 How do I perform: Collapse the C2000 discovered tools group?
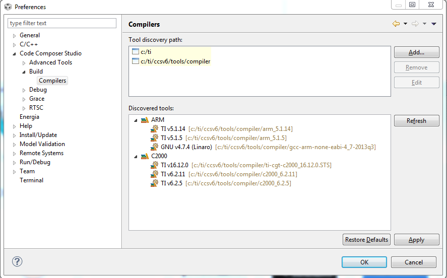136,157
